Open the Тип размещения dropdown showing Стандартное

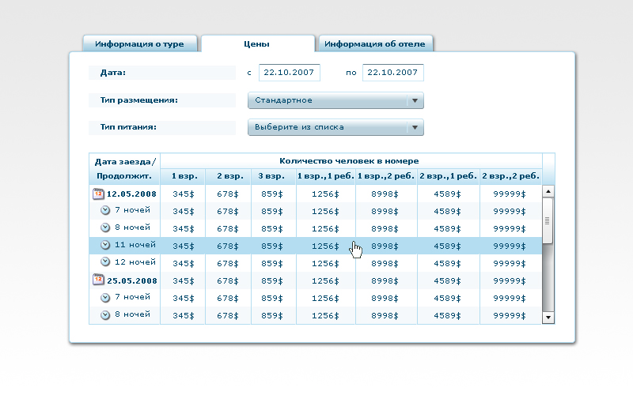pyautogui.click(x=335, y=100)
